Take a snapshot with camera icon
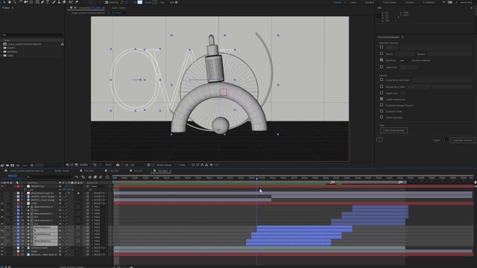 point(118,165)
